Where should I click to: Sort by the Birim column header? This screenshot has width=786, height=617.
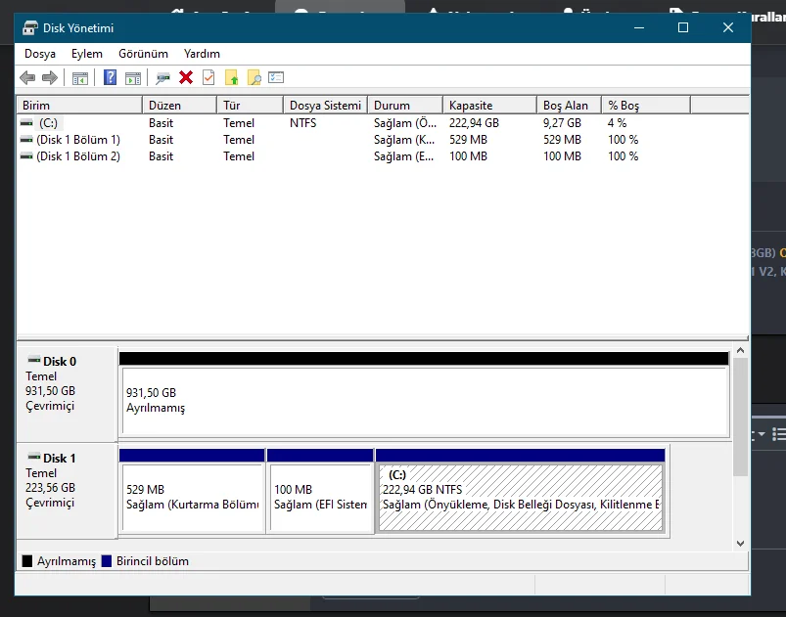pos(79,106)
